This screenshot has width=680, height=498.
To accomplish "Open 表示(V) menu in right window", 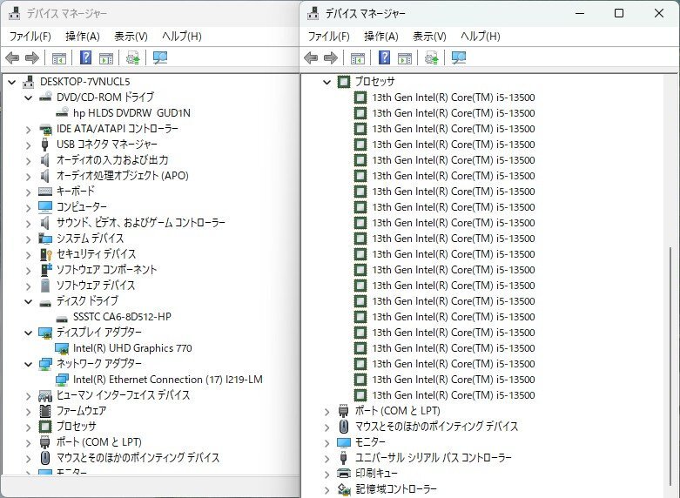I will [x=429, y=36].
